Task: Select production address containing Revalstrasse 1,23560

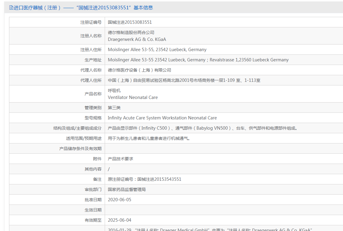Action: pos(198,60)
